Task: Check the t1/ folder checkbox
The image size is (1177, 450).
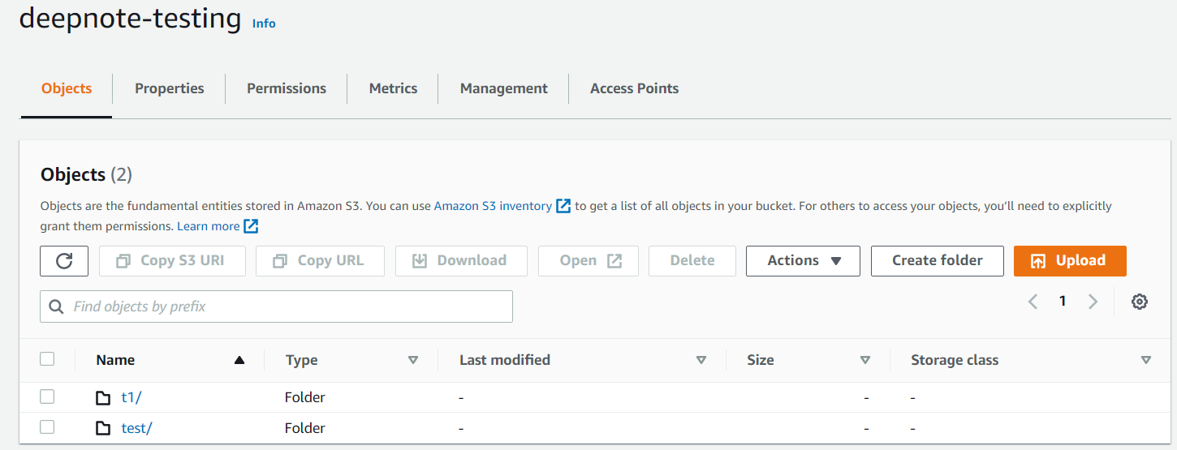Action: point(47,397)
